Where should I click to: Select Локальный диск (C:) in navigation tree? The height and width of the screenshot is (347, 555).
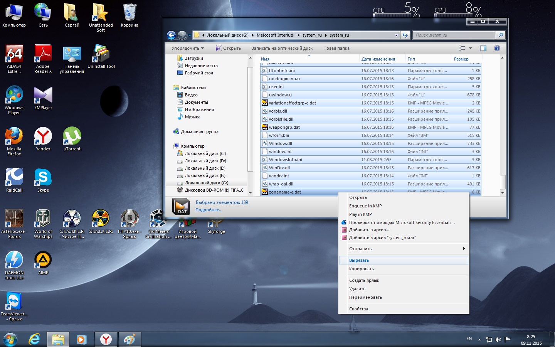click(205, 153)
